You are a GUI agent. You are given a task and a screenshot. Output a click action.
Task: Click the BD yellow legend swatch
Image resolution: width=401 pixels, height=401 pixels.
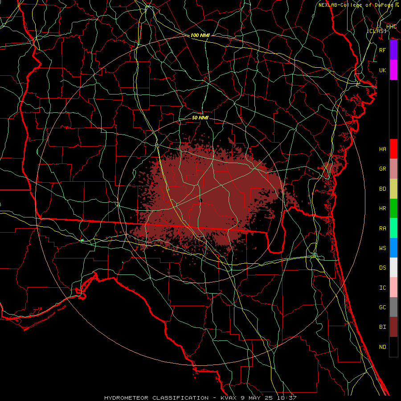coord(393,189)
